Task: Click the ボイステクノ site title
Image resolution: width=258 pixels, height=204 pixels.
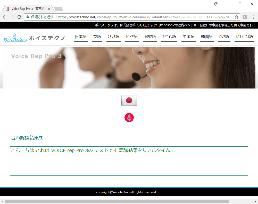Action: coord(47,38)
